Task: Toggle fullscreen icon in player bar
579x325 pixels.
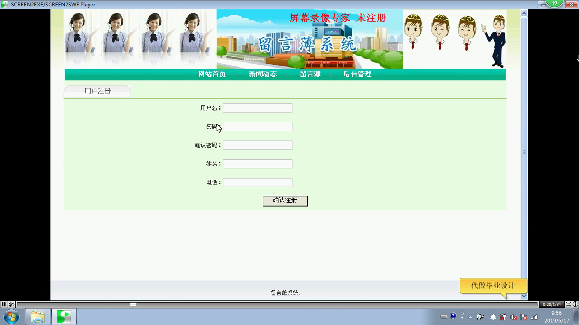Action: [568, 304]
